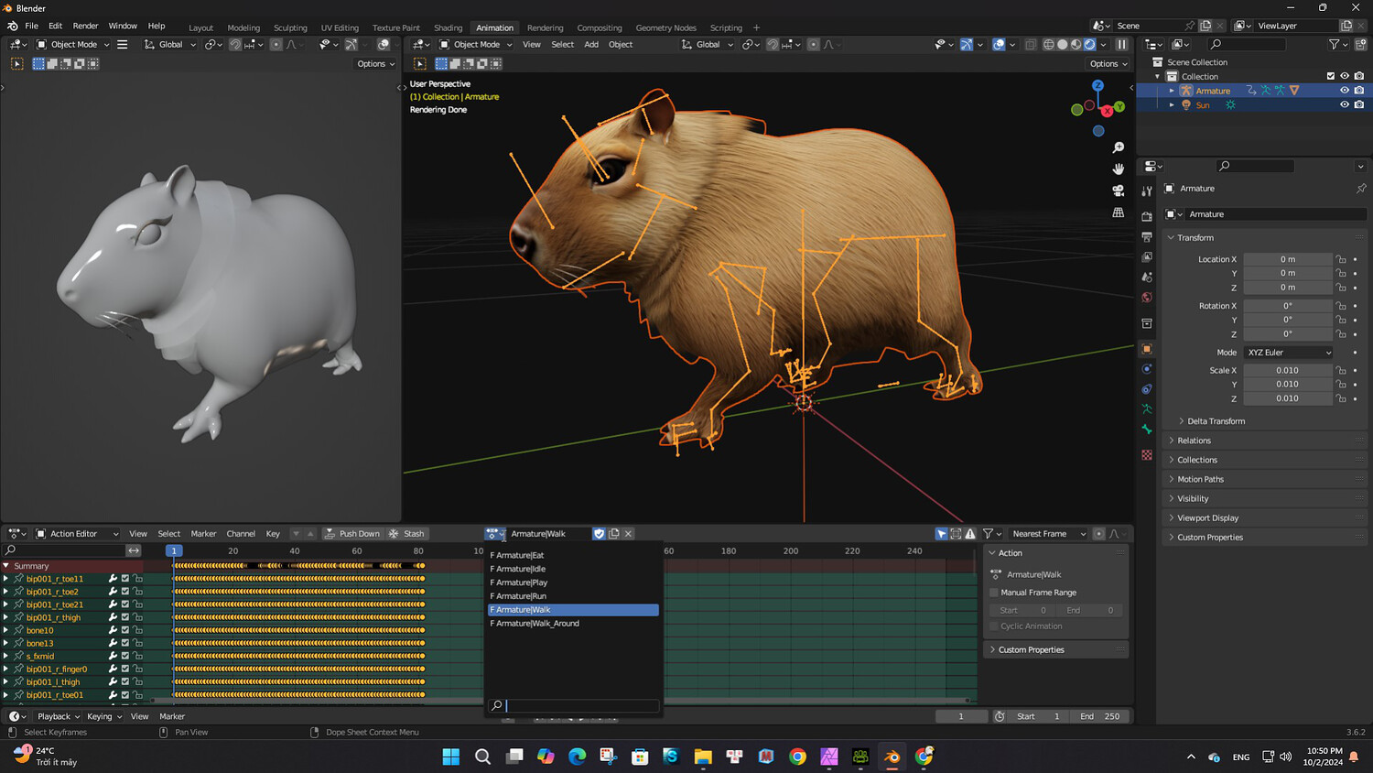Click the Push Down button
The width and height of the screenshot is (1373, 773).
pos(351,534)
